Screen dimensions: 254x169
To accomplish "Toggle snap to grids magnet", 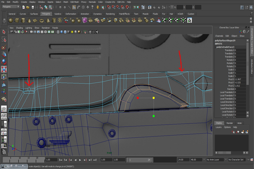I will tap(109, 7).
